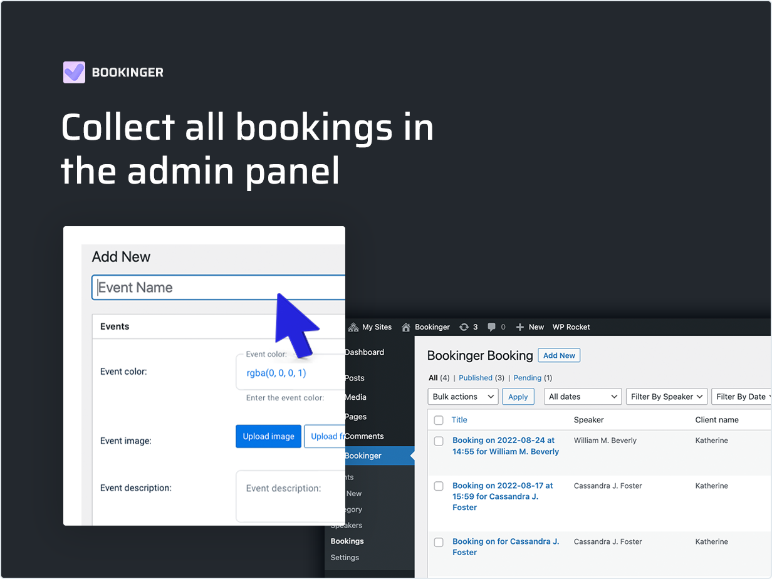This screenshot has width=772, height=579.
Task: Open the Filter By Date dropdown
Action: [x=742, y=397]
